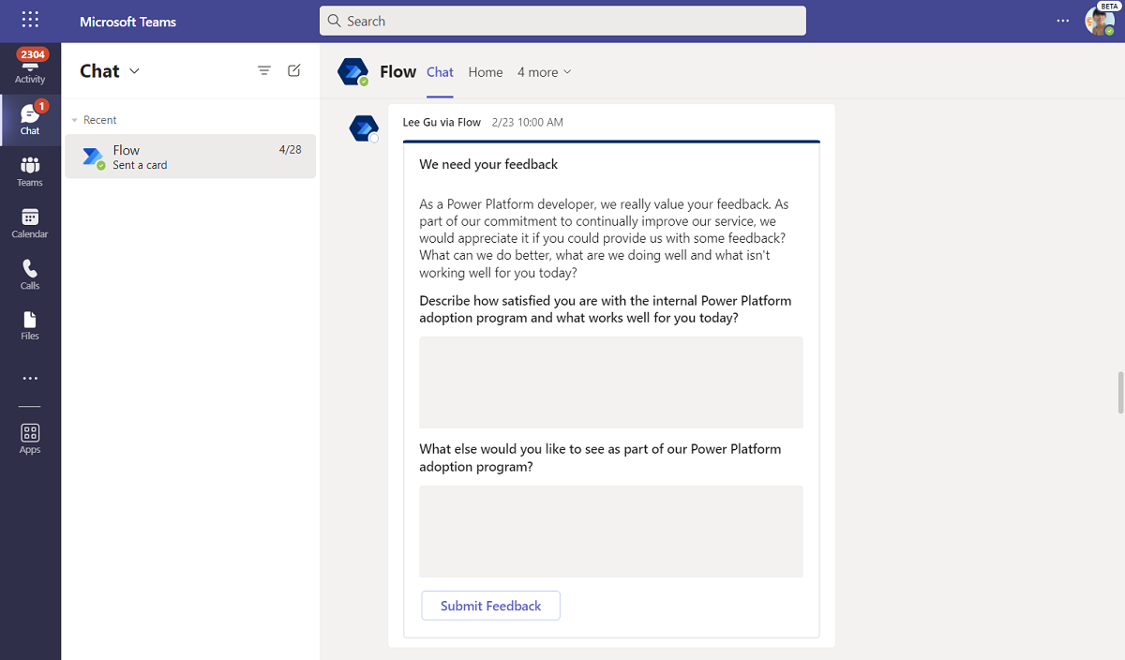This screenshot has height=660, width=1125.
Task: Click the conversation vertical scrollbar thumb
Action: 1120,392
